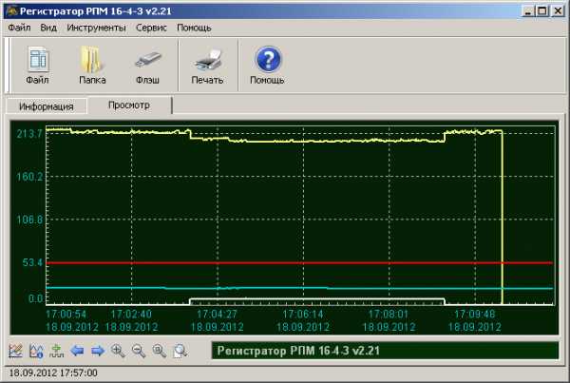Click the 17:06:14 time label
The width and height of the screenshot is (570, 383).
point(303,314)
